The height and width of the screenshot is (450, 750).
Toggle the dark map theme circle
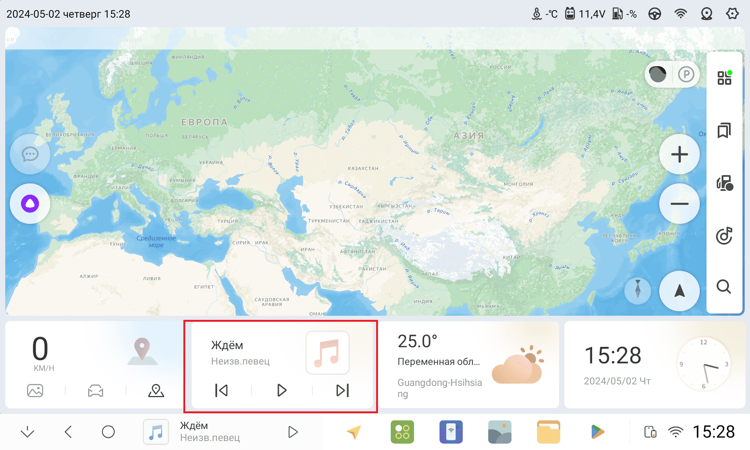(x=658, y=74)
